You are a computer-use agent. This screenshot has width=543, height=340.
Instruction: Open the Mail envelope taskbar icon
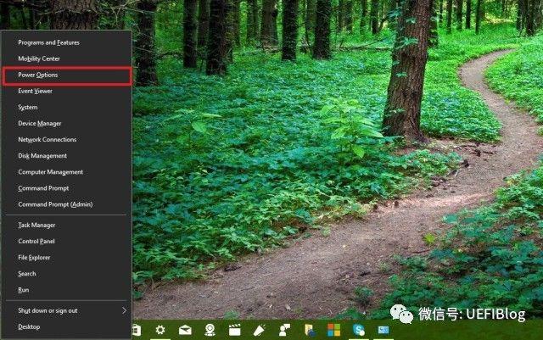click(x=185, y=330)
